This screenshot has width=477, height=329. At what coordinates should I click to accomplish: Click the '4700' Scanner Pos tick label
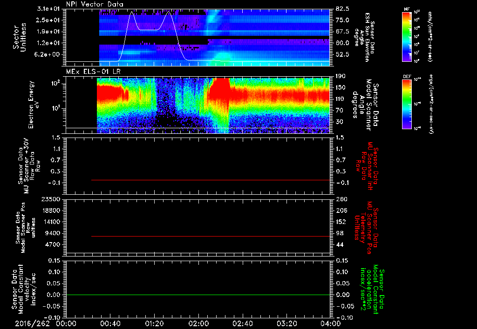pos(53,244)
